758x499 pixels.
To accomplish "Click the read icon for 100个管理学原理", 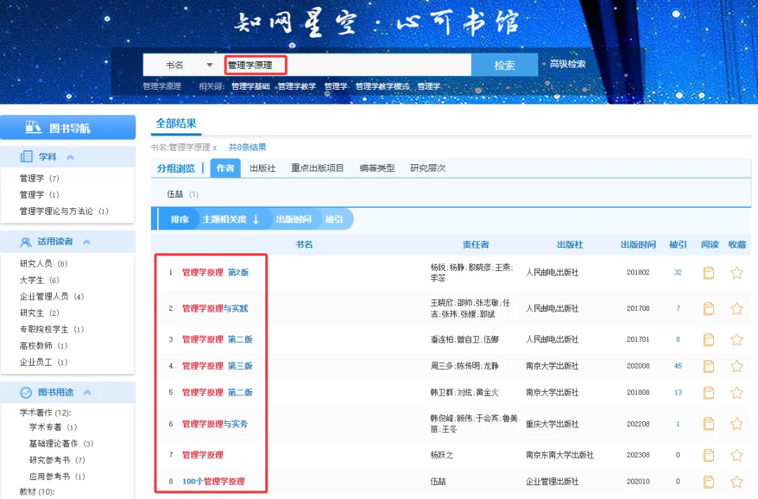I will coord(708,481).
